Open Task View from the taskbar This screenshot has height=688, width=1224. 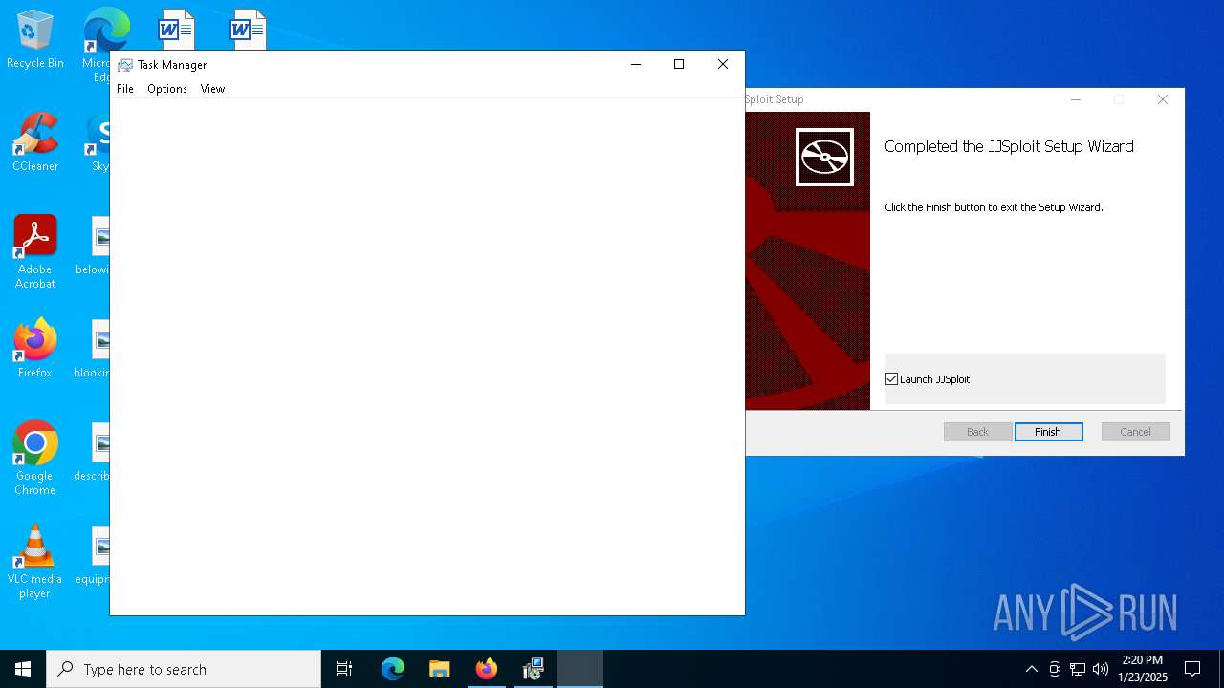click(x=344, y=669)
